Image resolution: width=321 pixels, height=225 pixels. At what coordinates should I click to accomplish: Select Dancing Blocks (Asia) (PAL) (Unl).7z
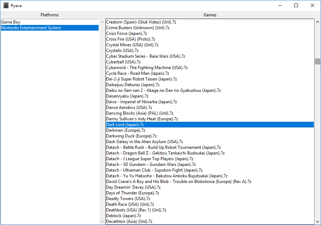coord(210,113)
